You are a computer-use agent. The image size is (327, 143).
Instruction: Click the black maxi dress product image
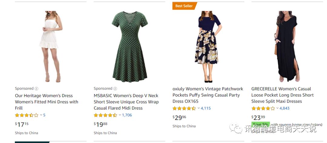[x=286, y=47]
